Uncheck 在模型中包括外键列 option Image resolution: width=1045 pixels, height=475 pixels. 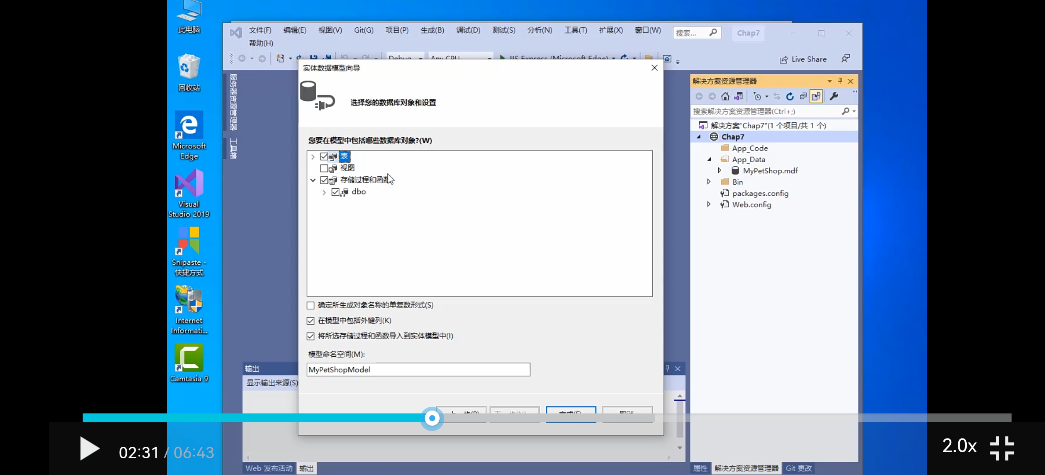coord(311,321)
